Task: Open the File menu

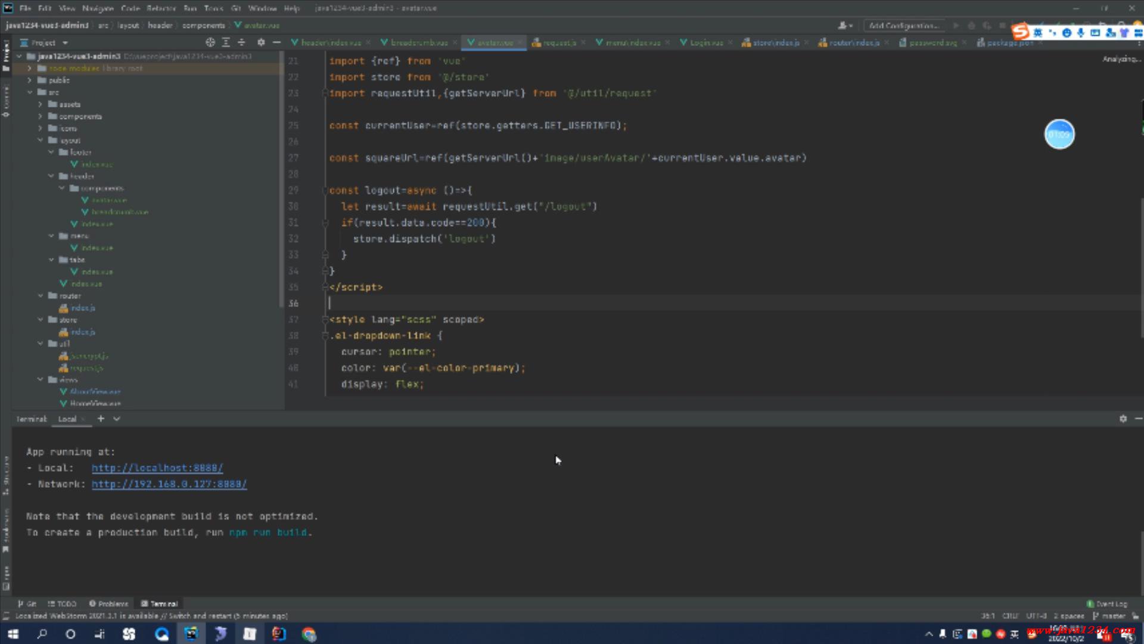Action: (x=25, y=8)
